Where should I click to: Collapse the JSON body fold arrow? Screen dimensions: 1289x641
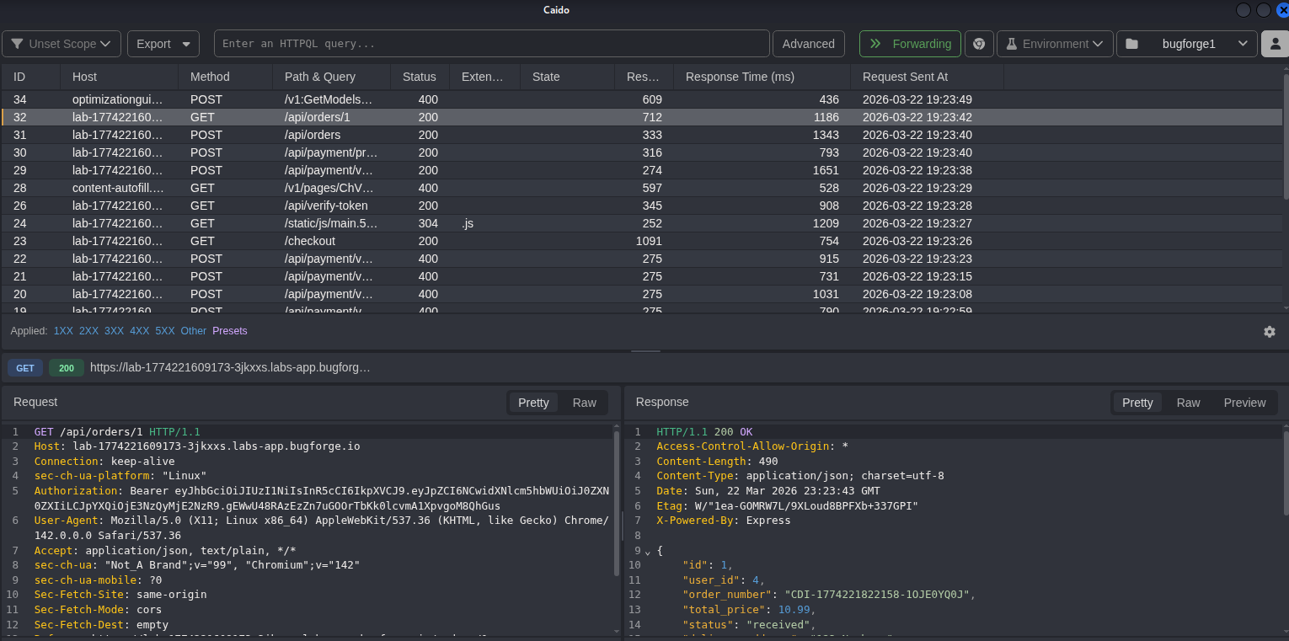(x=648, y=552)
